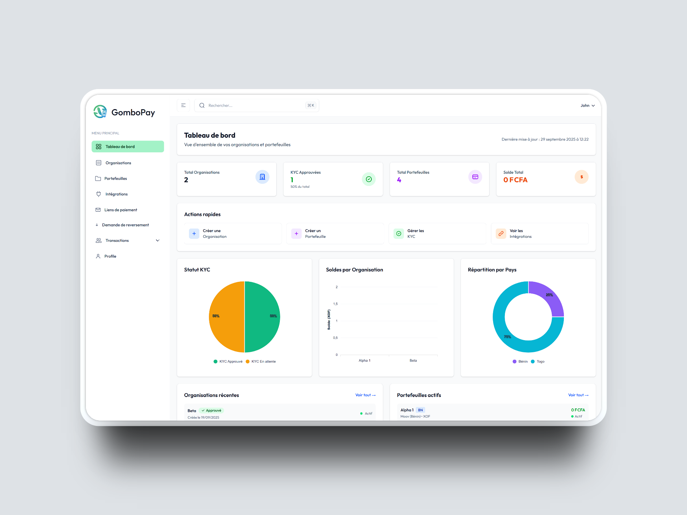Go to Liens de paiement menu item

(121, 210)
